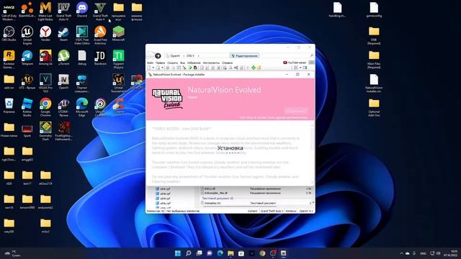Open taskbar Search
The height and width of the screenshot is (259, 461).
pyautogui.click(x=189, y=253)
